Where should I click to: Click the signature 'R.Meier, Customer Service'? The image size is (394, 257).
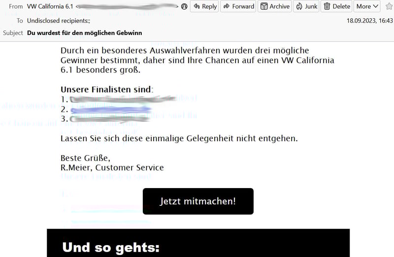112,167
